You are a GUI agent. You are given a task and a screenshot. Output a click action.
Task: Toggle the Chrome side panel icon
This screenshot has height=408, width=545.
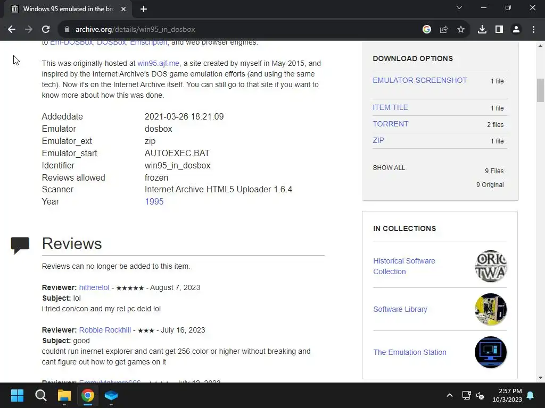499,30
